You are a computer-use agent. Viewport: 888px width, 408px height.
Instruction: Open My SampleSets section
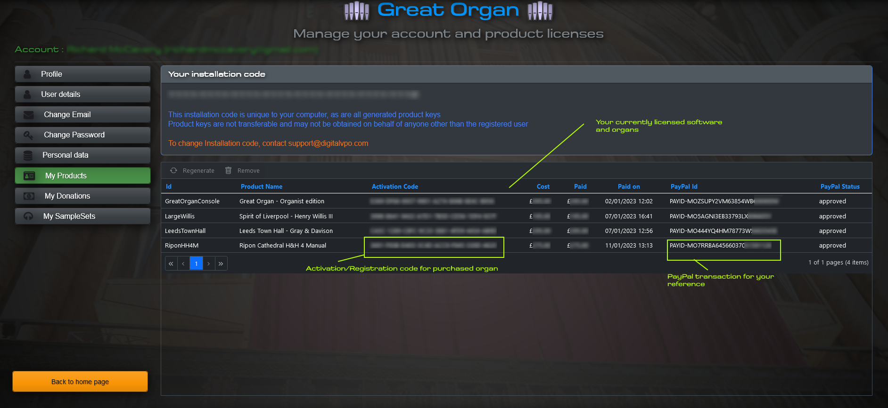[x=82, y=216]
